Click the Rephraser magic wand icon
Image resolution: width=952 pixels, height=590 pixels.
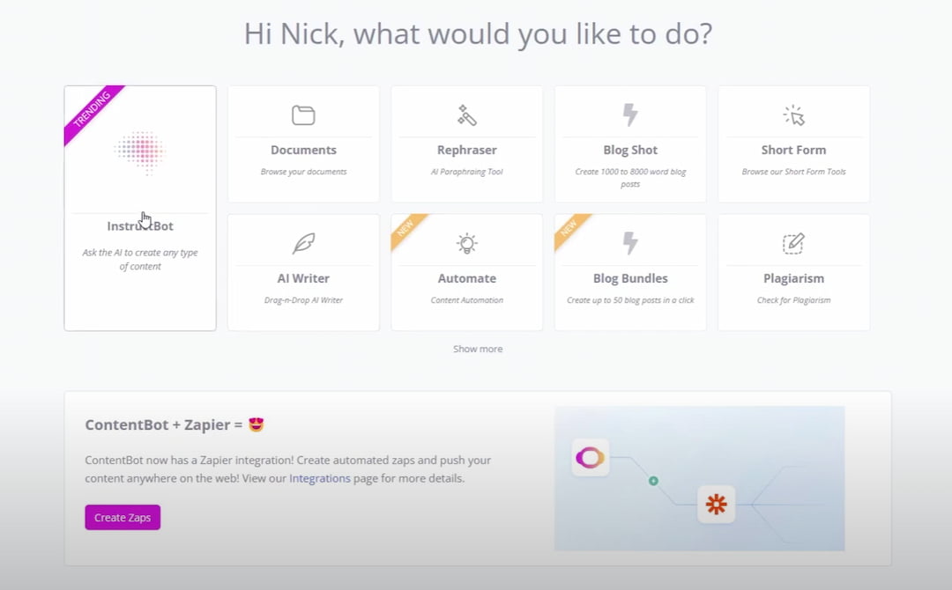[x=466, y=115]
